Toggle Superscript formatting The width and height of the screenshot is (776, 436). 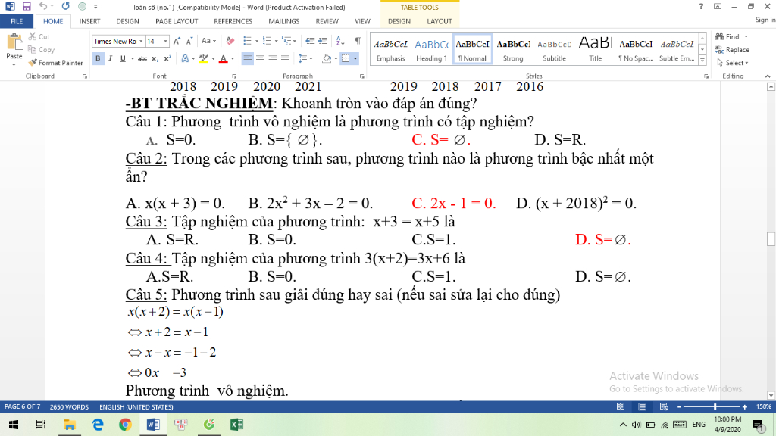pos(167,58)
